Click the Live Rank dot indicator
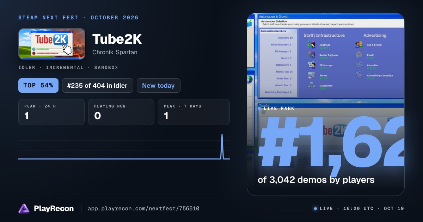 (260, 108)
